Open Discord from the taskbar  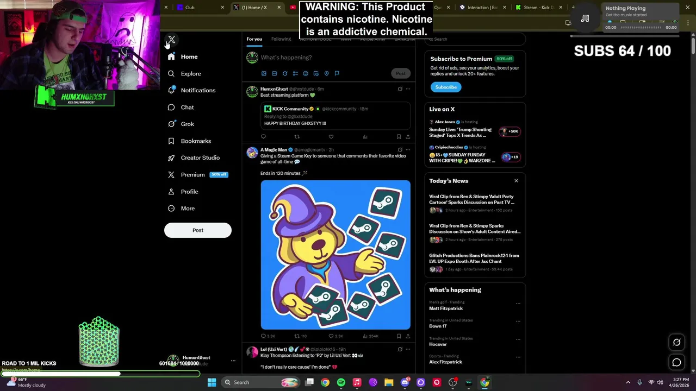405,382
